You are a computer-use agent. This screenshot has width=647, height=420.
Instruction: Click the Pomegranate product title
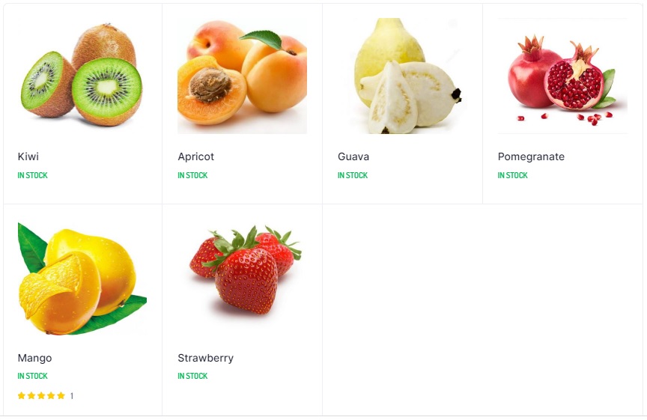[x=531, y=156]
